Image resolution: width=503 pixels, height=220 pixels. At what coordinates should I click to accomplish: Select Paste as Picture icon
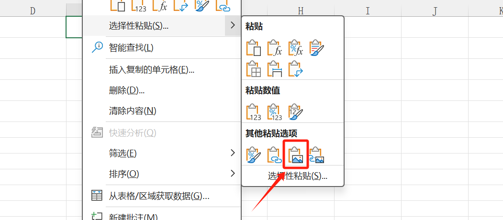pyautogui.click(x=296, y=155)
